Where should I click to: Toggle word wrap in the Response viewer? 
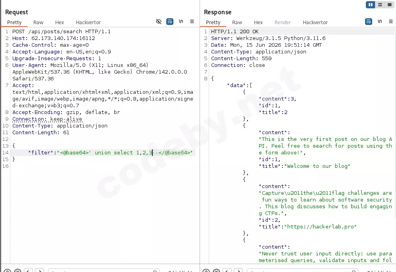coord(369,21)
